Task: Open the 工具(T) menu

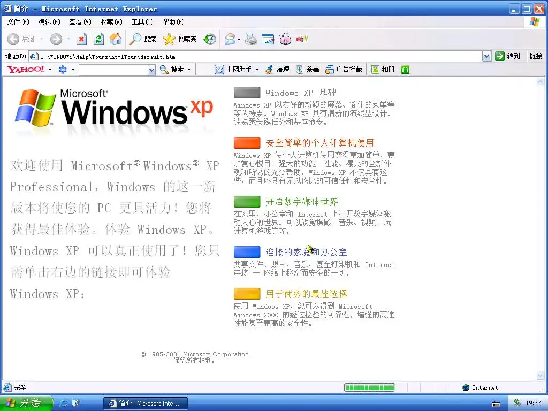Action: coord(142,21)
